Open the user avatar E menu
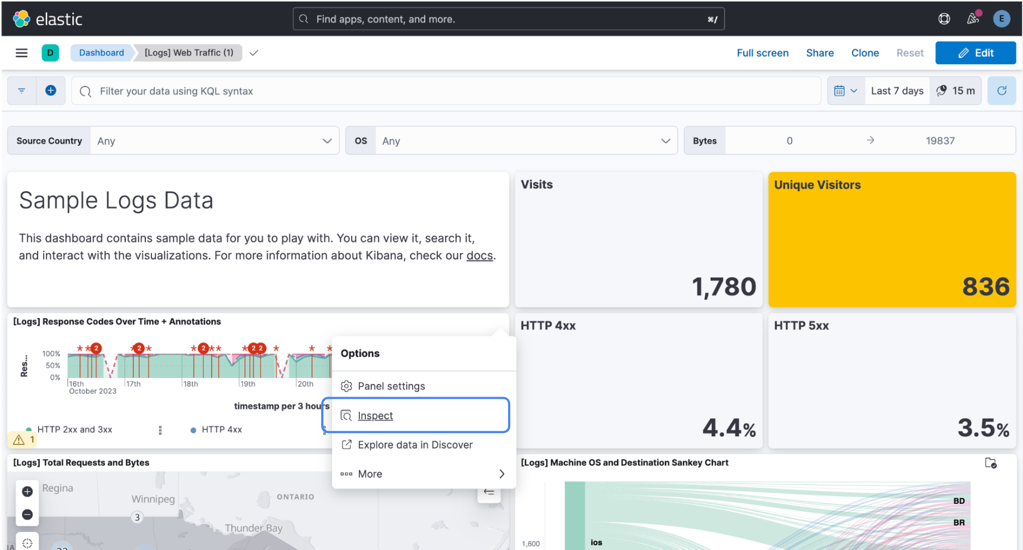This screenshot has width=1023, height=550. coord(1001,19)
